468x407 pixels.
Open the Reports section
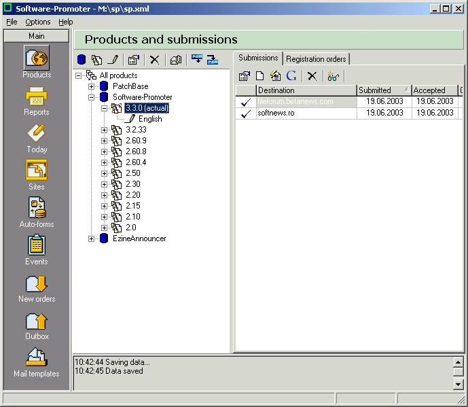pos(37,101)
